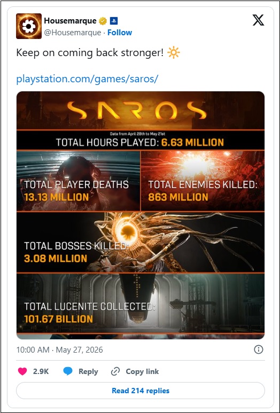Viewport: 280px width, 413px height.
Task: Click the blue reply bubble icon
Action: click(x=68, y=371)
